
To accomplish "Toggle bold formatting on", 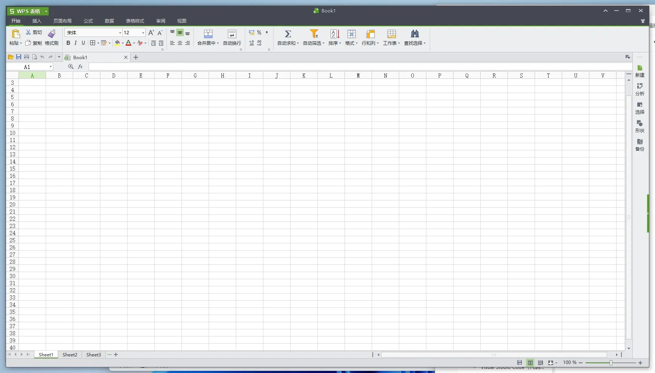I will pyautogui.click(x=68, y=43).
